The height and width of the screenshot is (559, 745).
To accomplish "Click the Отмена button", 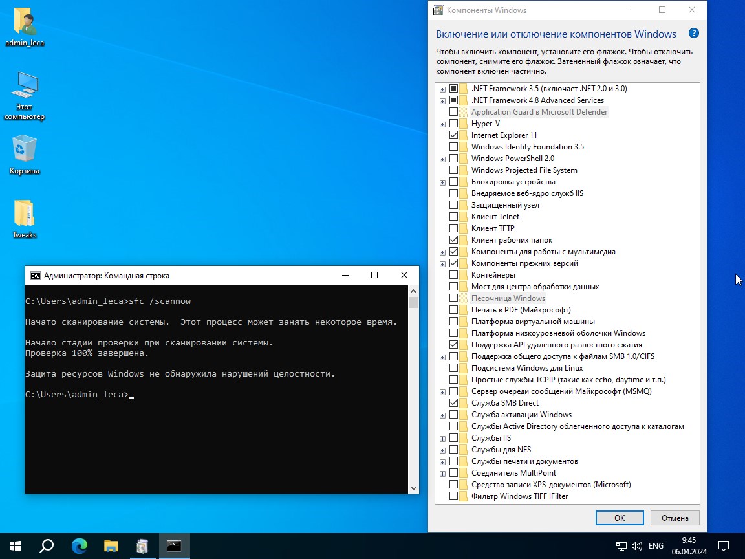I will pyautogui.click(x=675, y=518).
